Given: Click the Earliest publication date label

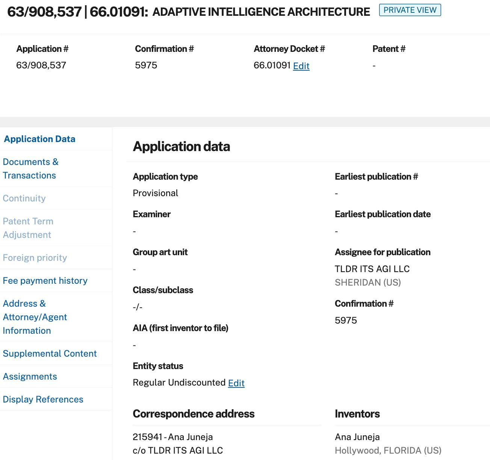Looking at the screenshot, I should point(383,214).
